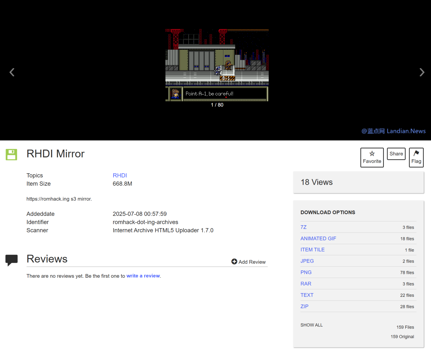This screenshot has height=349, width=431.
Task: Click the Favorite star button
Action: [372, 157]
